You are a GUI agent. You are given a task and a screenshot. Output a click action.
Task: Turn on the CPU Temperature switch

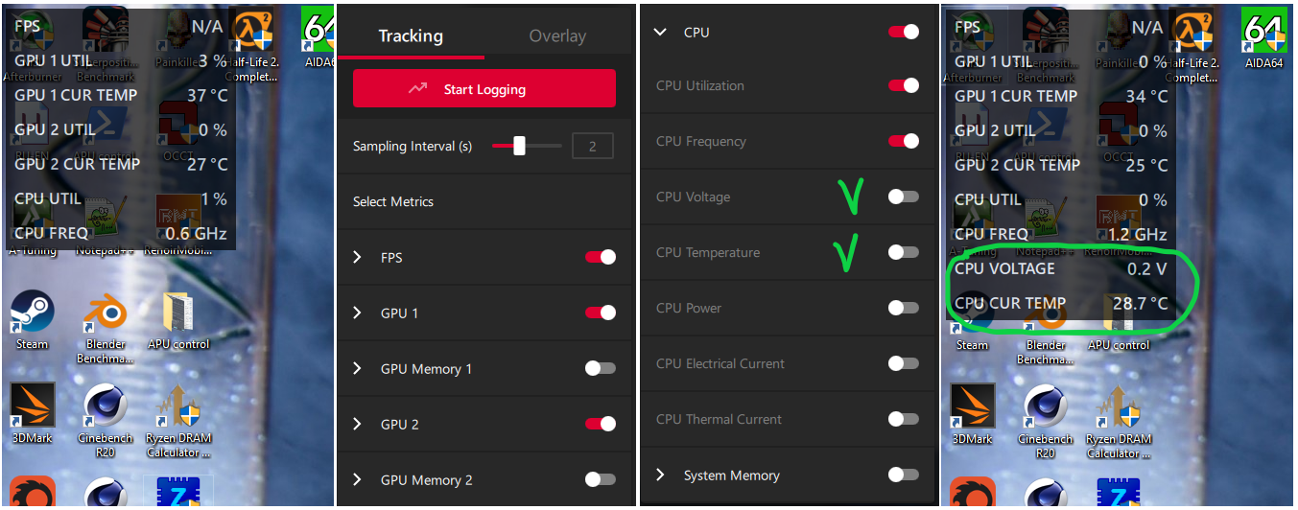903,252
